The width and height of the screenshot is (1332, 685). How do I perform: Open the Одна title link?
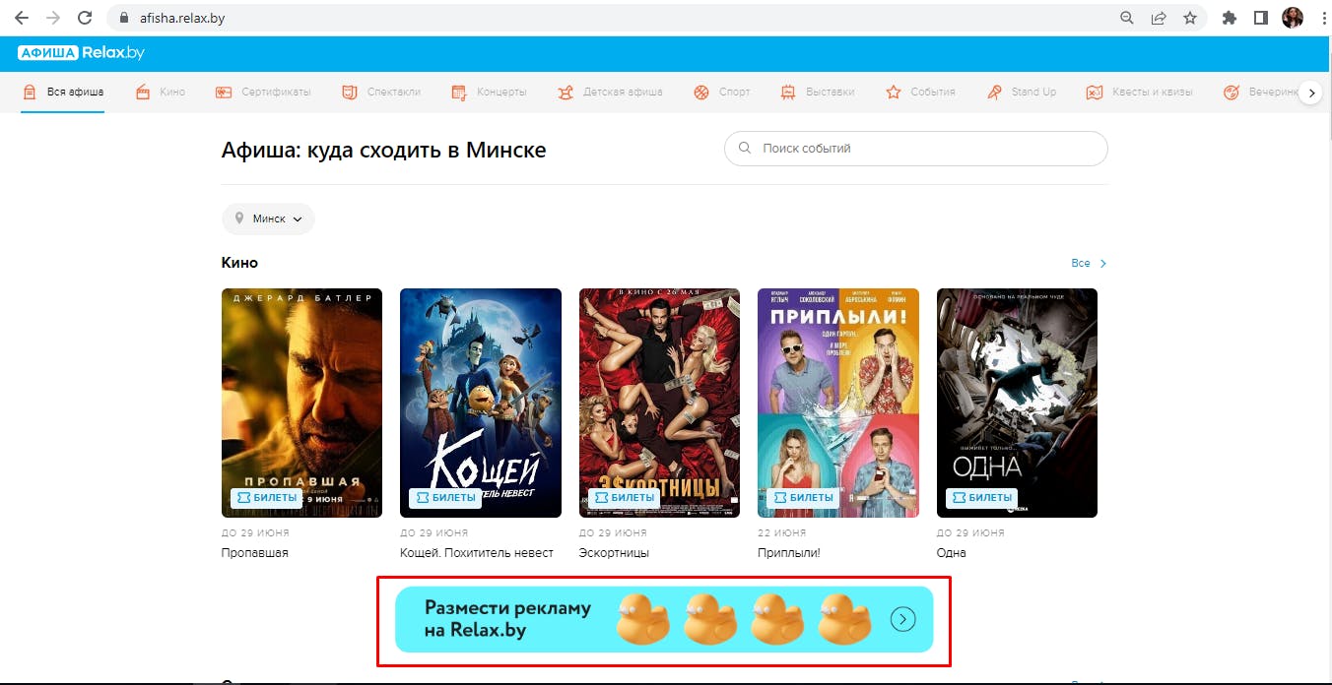952,553
